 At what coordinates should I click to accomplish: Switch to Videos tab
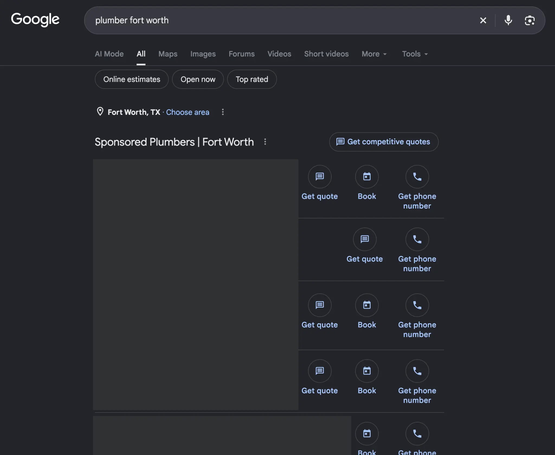coord(279,54)
